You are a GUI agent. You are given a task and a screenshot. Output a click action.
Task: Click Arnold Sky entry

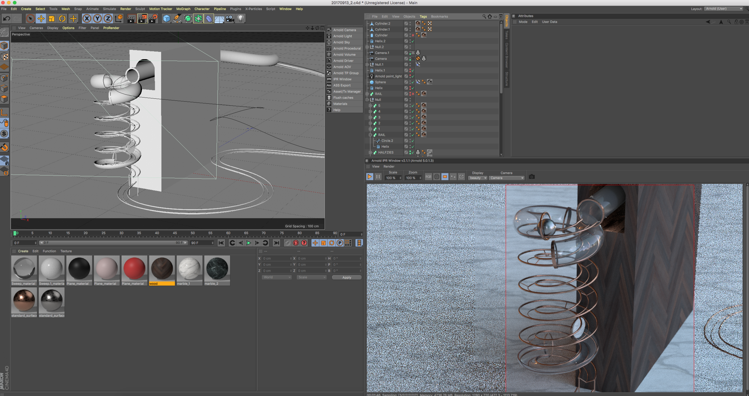tap(345, 42)
